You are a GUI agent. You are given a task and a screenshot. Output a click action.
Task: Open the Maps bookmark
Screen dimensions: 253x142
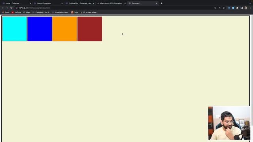click(x=27, y=12)
